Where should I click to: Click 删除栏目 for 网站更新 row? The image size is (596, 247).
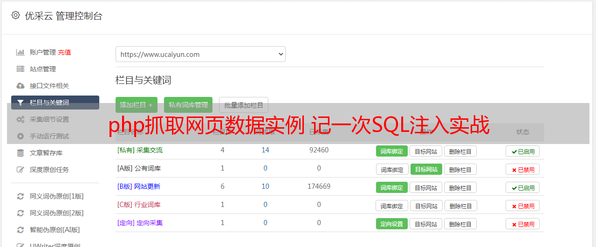460,187
